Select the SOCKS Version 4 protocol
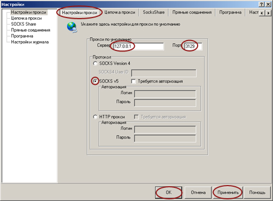 [x=95, y=64]
